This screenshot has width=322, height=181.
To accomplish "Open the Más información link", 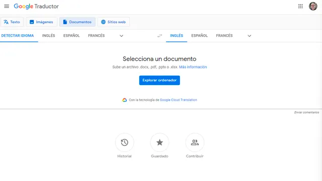I will 193,67.
